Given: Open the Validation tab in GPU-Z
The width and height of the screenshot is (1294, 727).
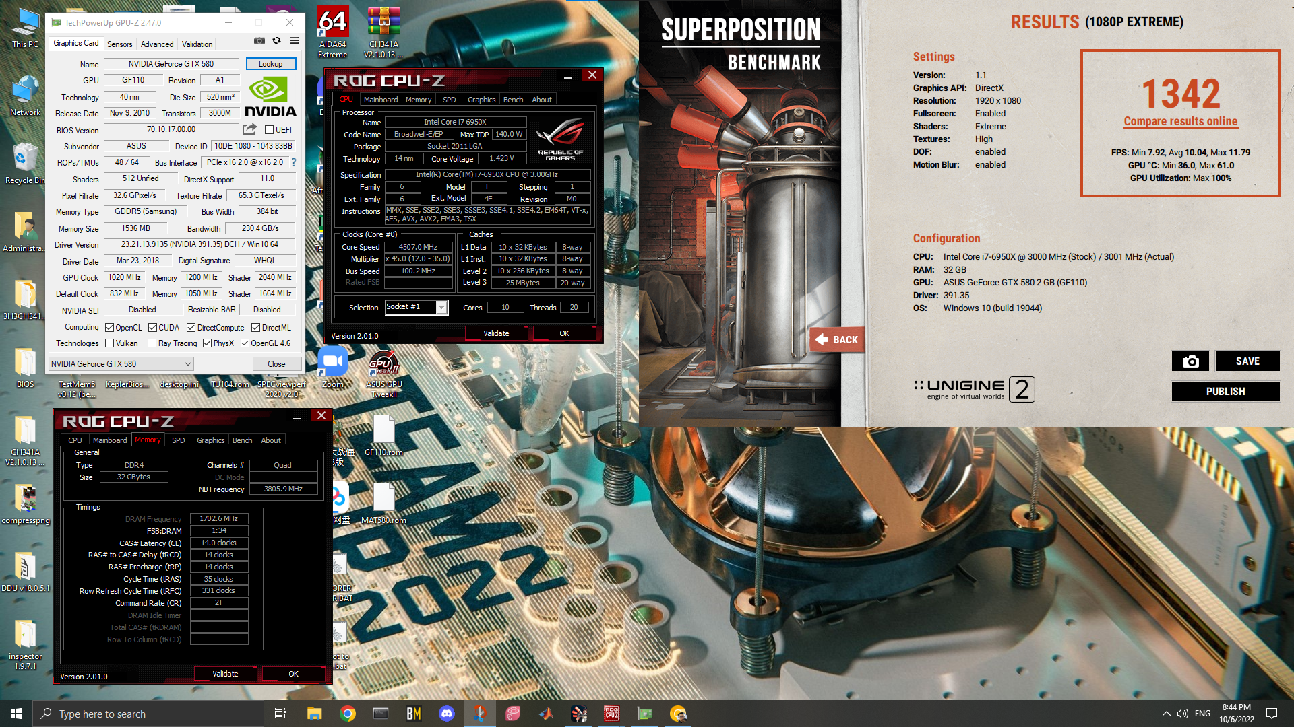Looking at the screenshot, I should pyautogui.click(x=197, y=44).
